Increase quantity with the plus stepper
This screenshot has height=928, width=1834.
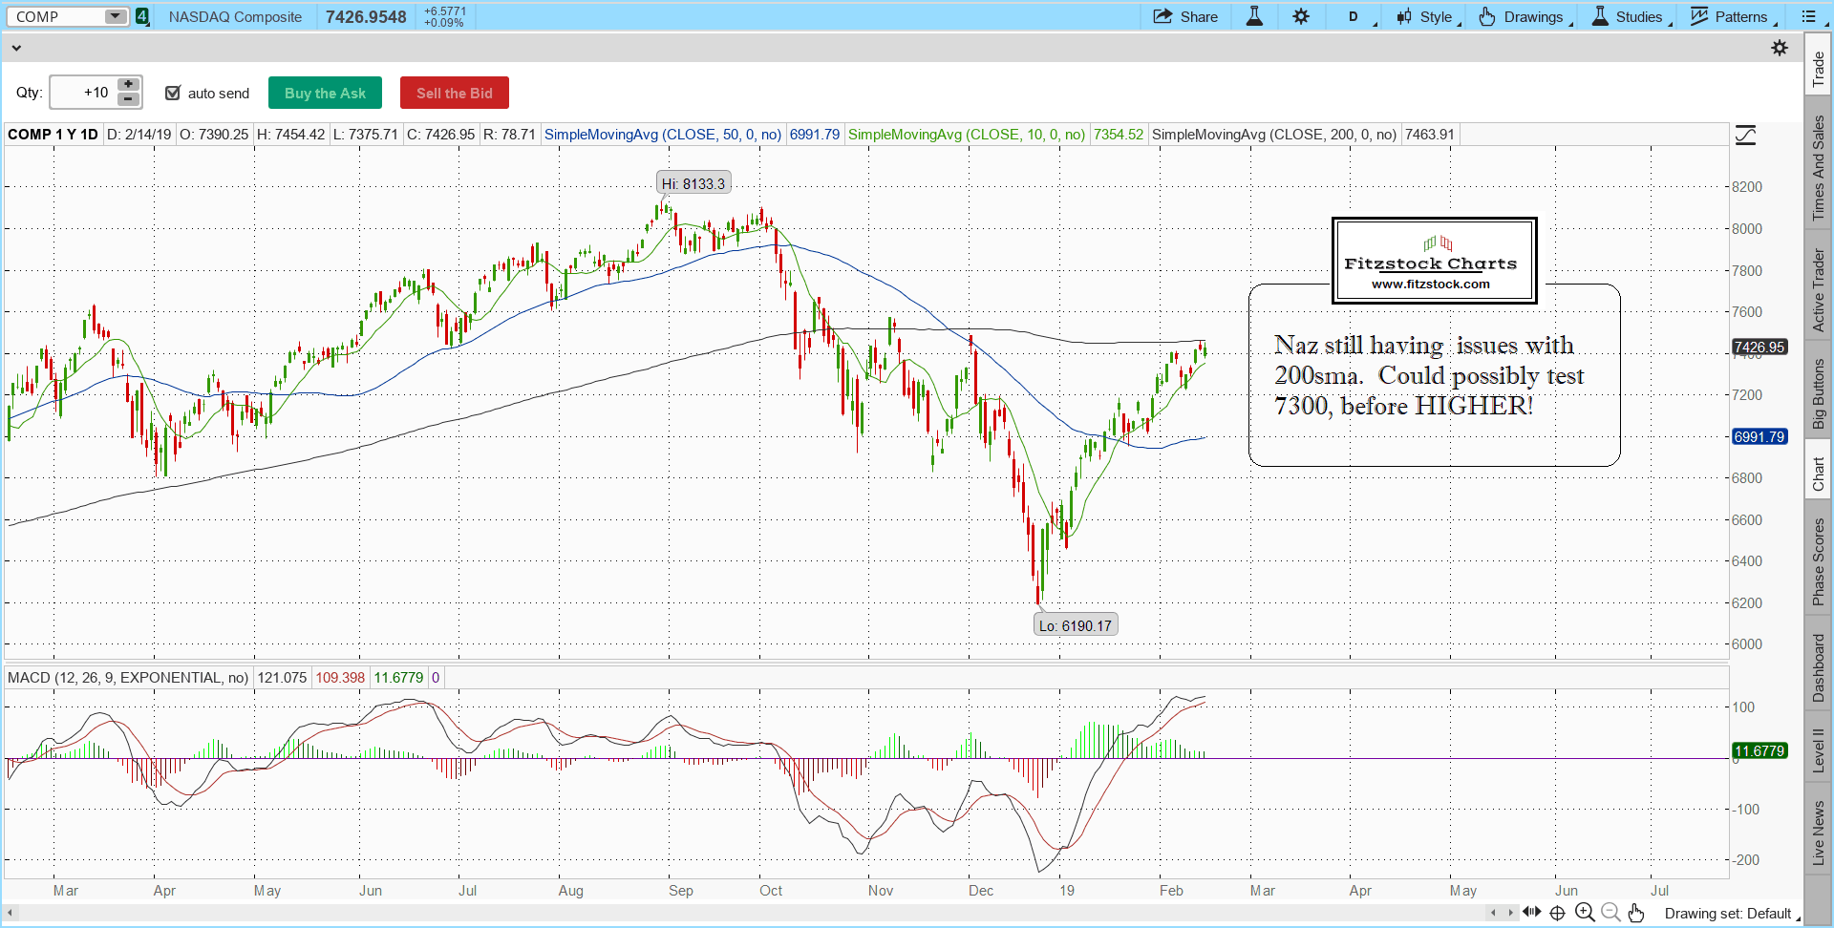(128, 84)
